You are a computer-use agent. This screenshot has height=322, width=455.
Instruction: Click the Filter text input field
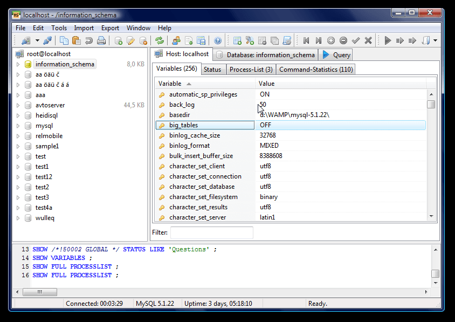coord(212,232)
